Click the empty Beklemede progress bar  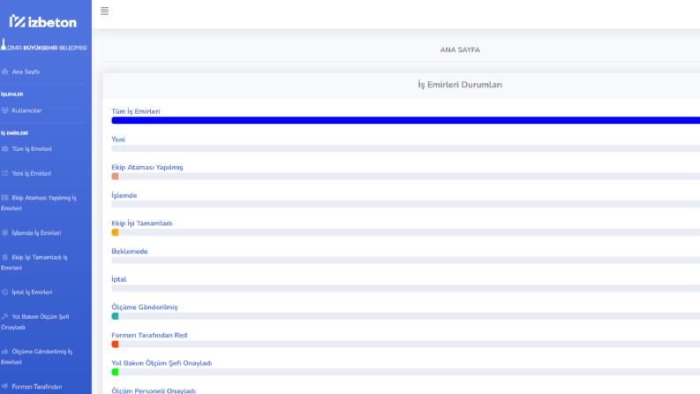click(x=406, y=260)
